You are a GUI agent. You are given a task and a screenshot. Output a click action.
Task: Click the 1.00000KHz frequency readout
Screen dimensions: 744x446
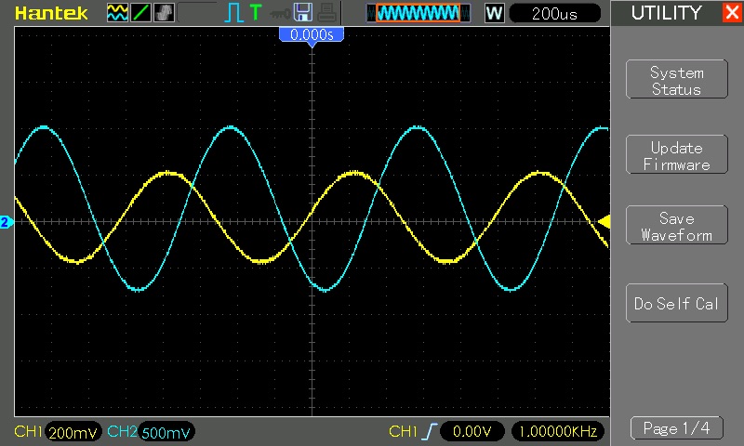tap(558, 431)
